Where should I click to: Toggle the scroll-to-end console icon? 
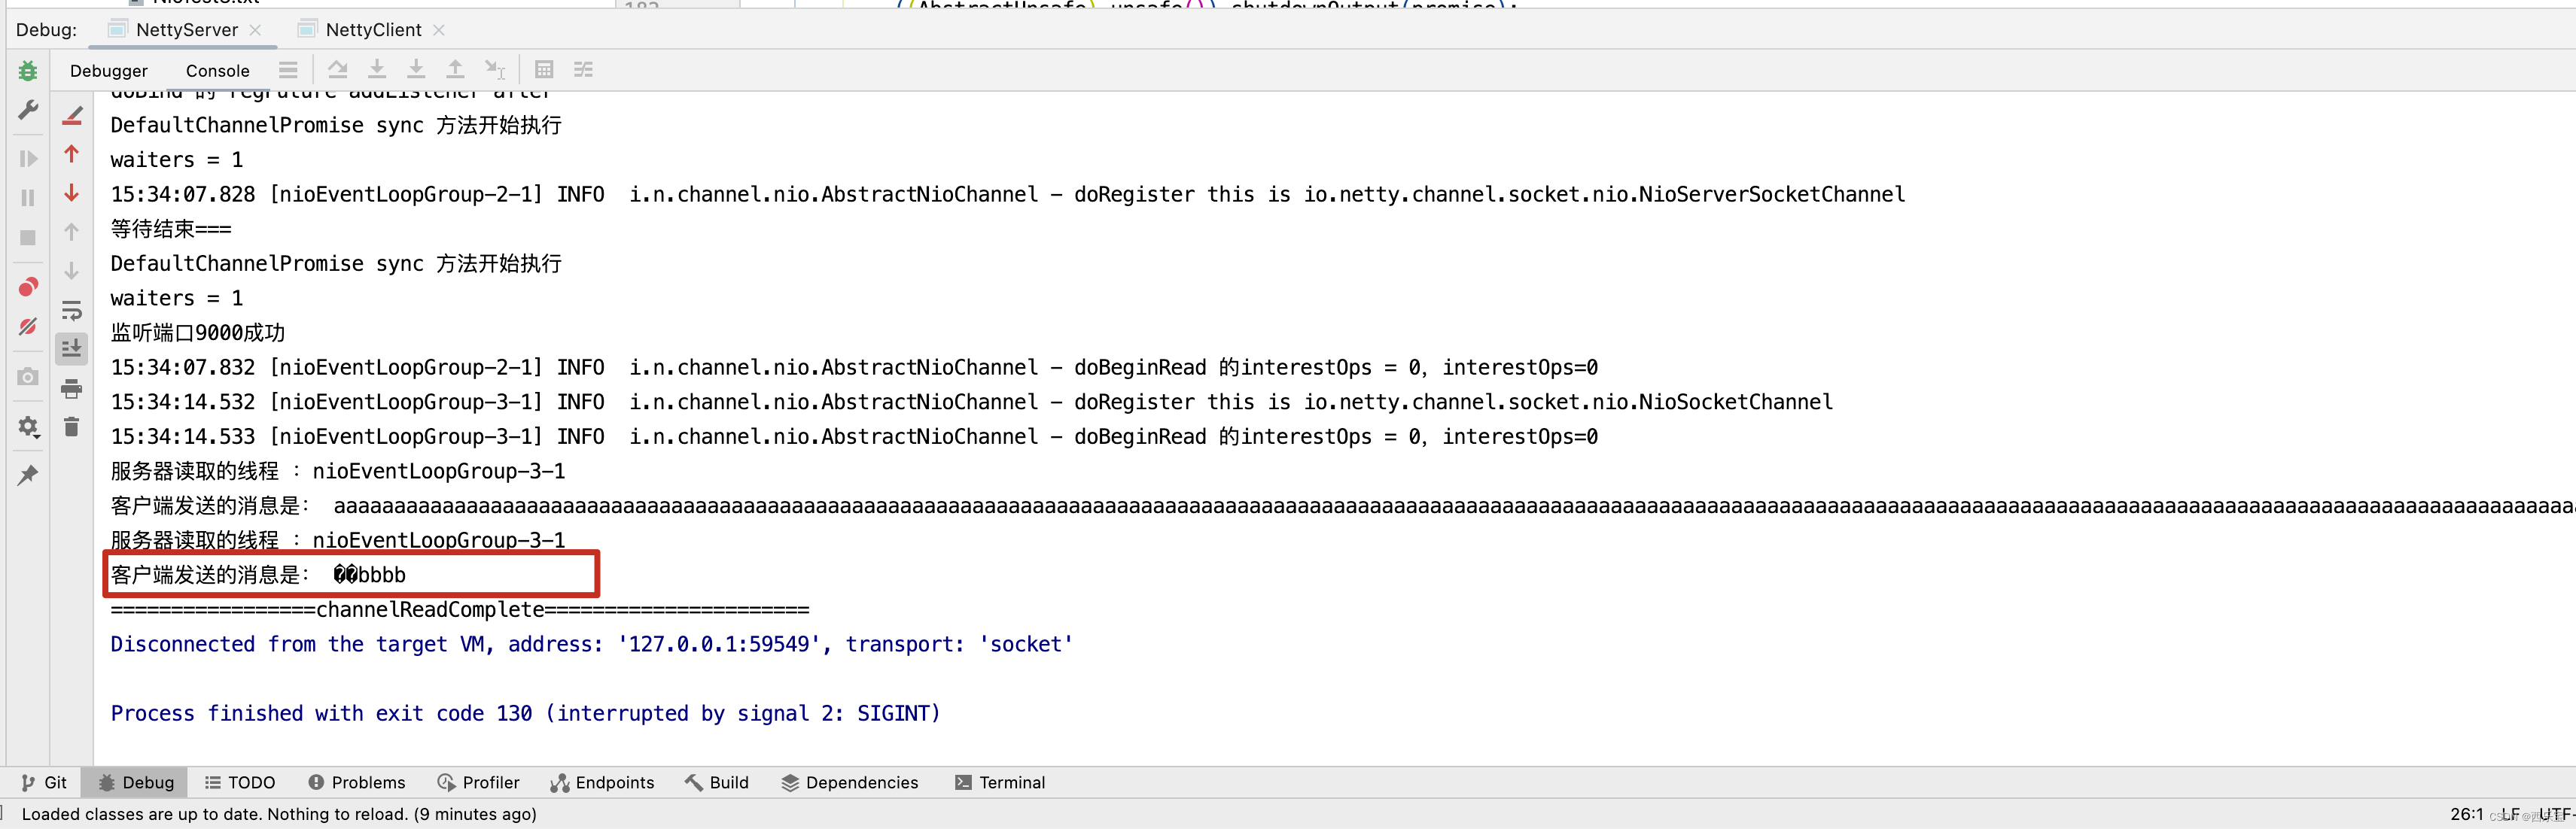pyautogui.click(x=72, y=348)
